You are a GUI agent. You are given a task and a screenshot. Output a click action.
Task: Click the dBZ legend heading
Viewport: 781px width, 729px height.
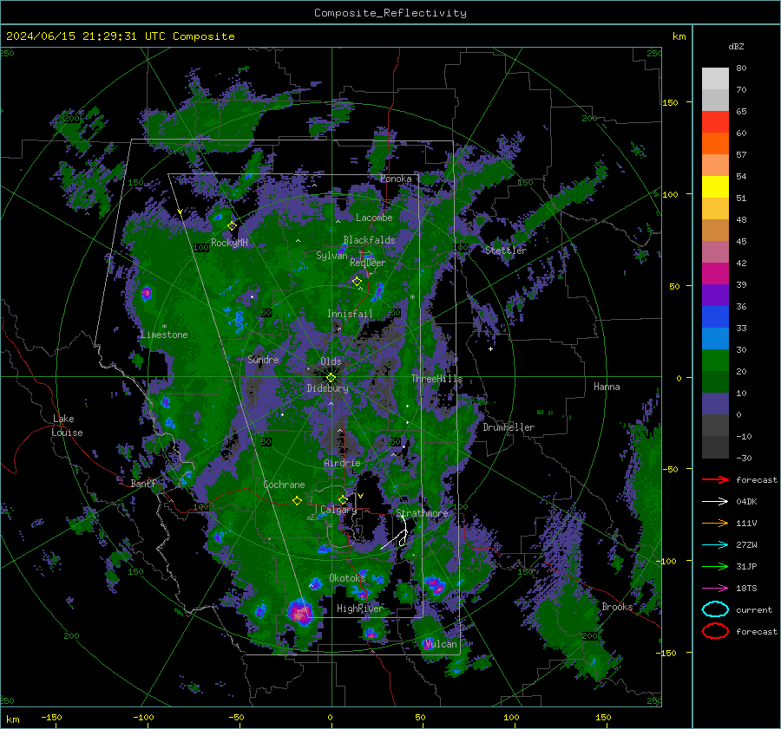point(736,46)
